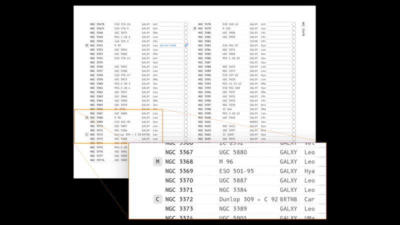Click the Dunlop 309 = C 92 entry
The width and height of the screenshot is (400, 225).
pyautogui.click(x=248, y=199)
